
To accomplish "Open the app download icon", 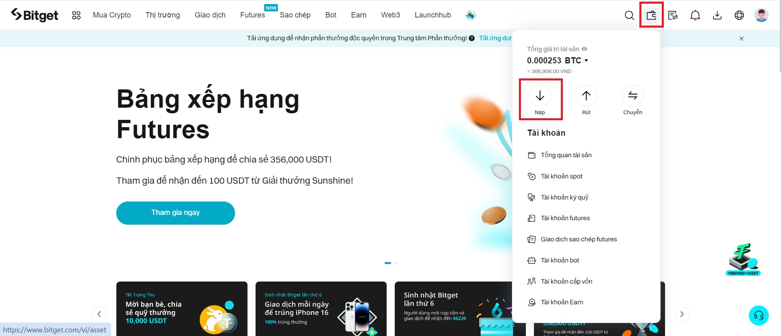I will click(x=717, y=15).
